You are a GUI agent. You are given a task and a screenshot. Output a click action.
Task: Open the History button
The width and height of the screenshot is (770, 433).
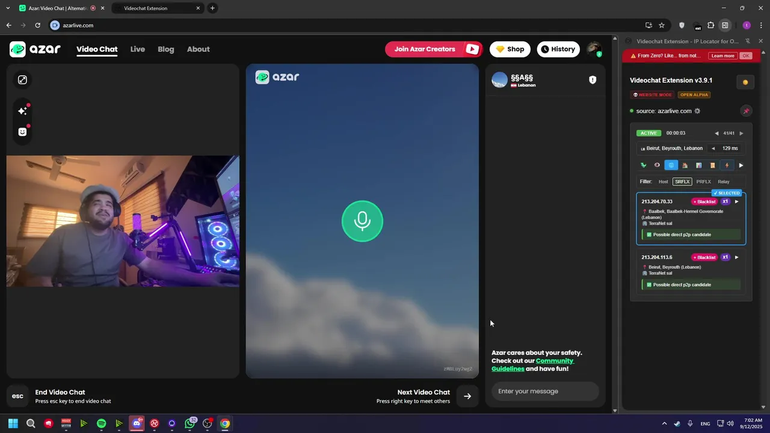558,49
